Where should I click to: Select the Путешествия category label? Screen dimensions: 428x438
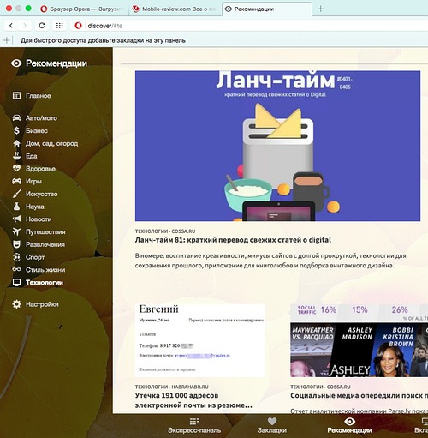pyautogui.click(x=45, y=231)
